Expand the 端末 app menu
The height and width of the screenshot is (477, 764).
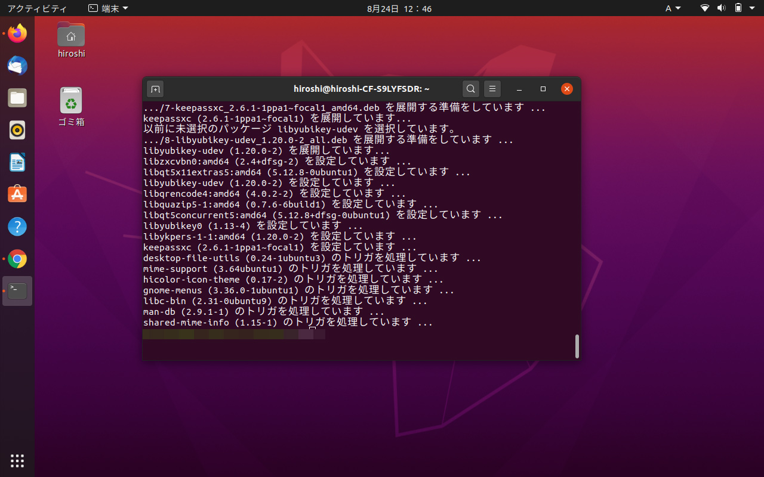[x=108, y=8]
